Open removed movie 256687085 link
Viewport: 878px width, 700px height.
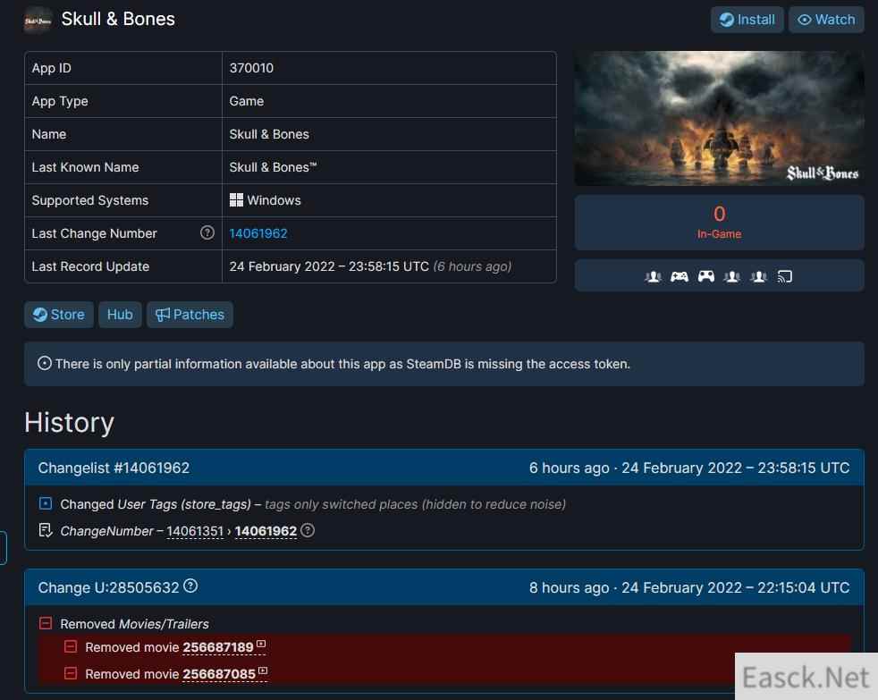220,674
